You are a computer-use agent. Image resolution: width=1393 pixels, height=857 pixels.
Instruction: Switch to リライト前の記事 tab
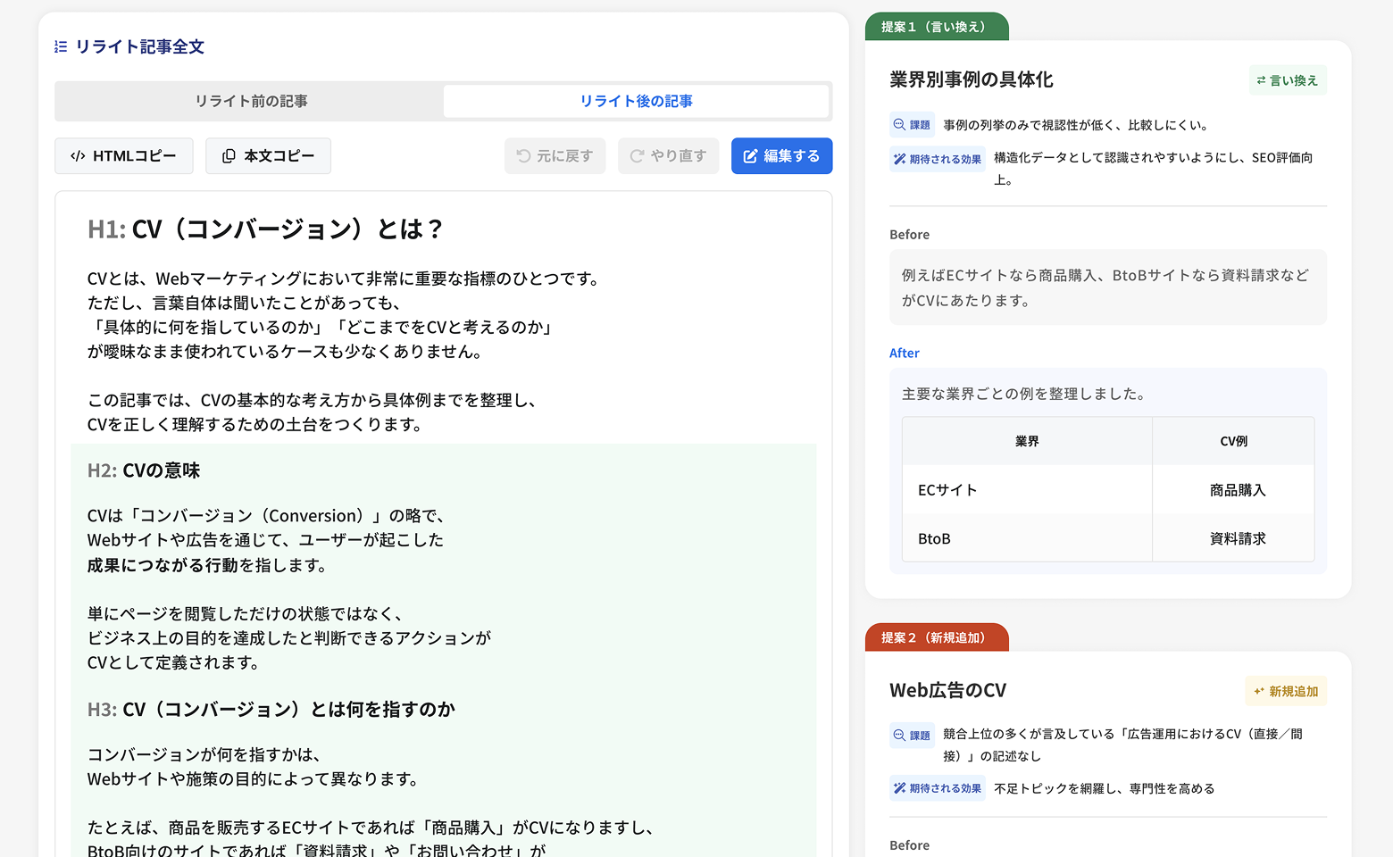pyautogui.click(x=251, y=101)
